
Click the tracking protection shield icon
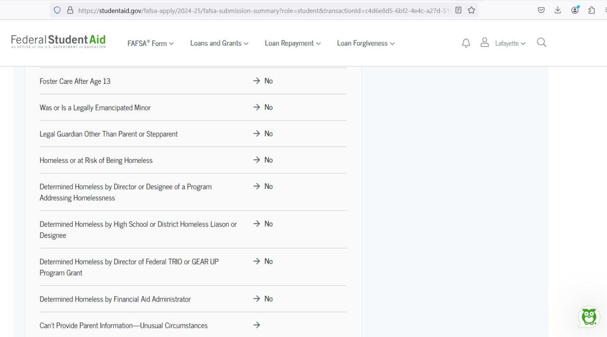pyautogui.click(x=57, y=10)
